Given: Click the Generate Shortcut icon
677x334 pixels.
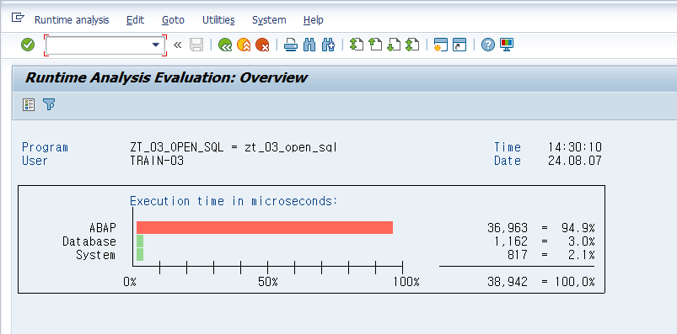Looking at the screenshot, I should coord(459,45).
